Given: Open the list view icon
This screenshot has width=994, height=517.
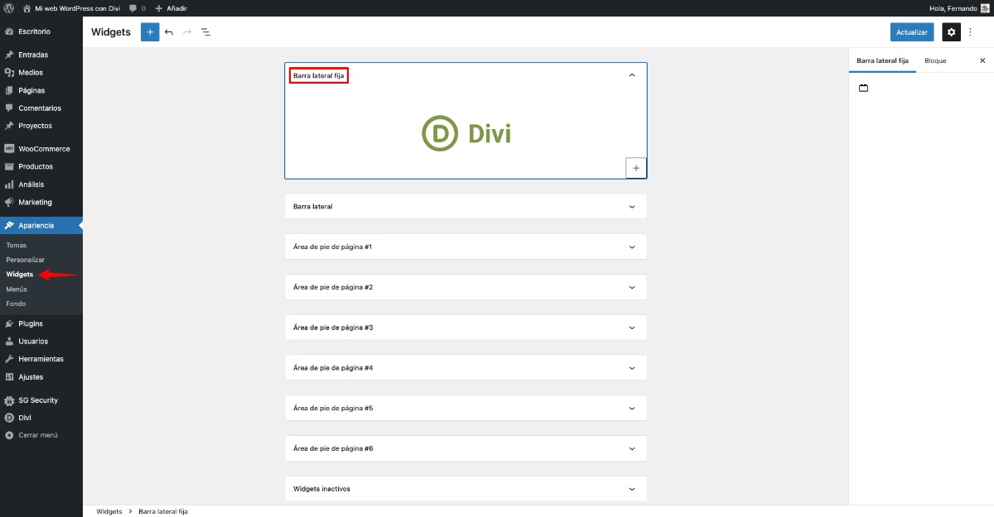Looking at the screenshot, I should tap(205, 32).
